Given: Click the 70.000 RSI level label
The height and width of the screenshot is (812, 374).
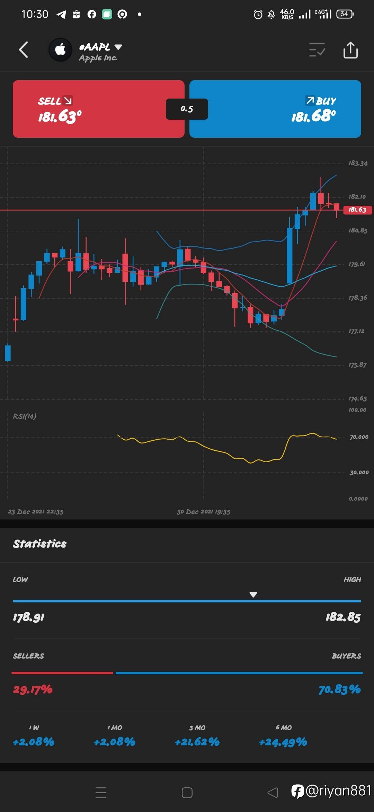Looking at the screenshot, I should coord(359,437).
